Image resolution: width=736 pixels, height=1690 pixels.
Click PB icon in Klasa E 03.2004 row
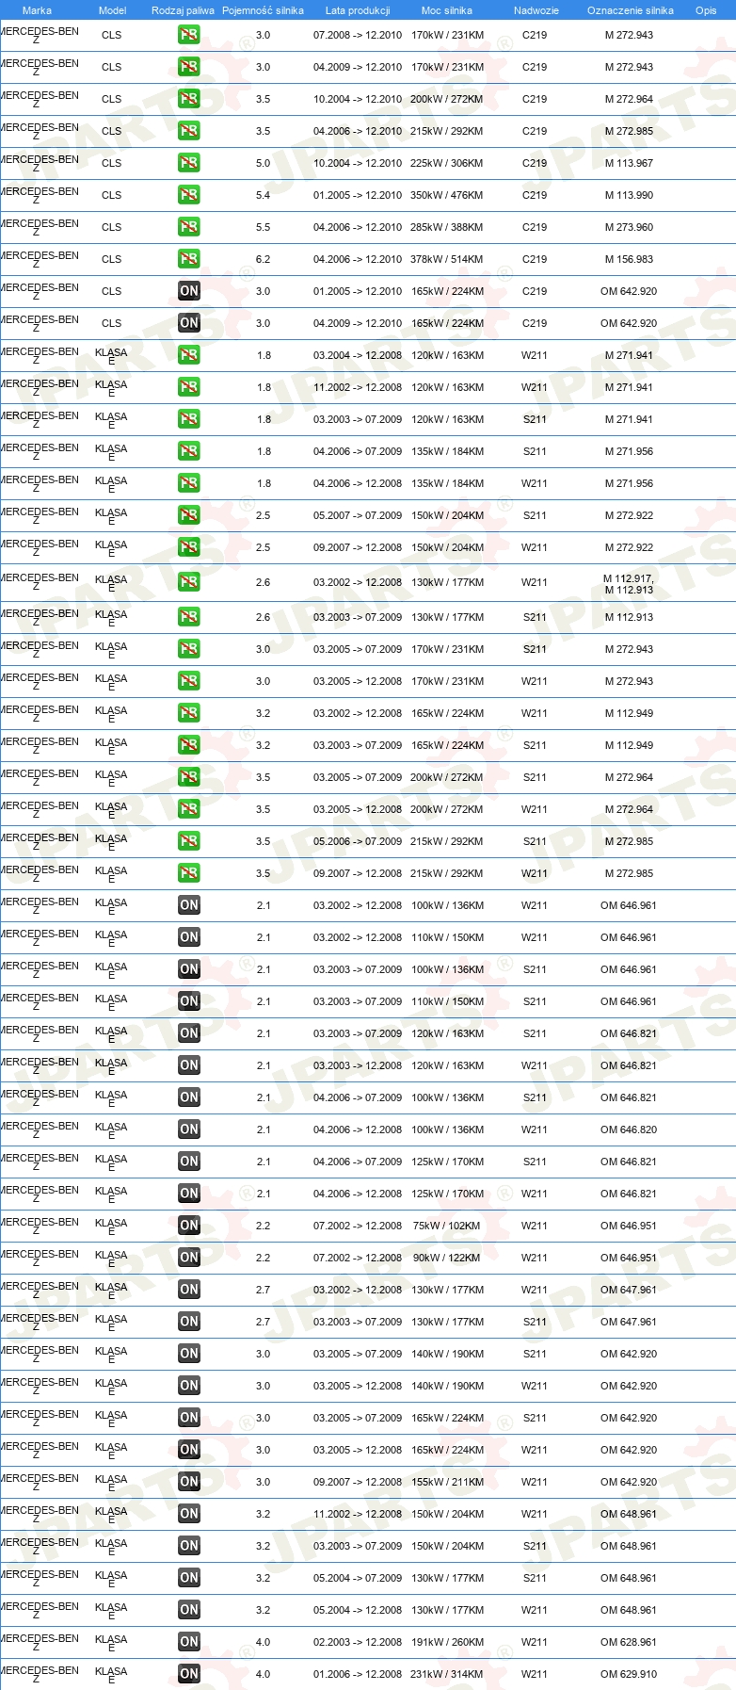(188, 355)
